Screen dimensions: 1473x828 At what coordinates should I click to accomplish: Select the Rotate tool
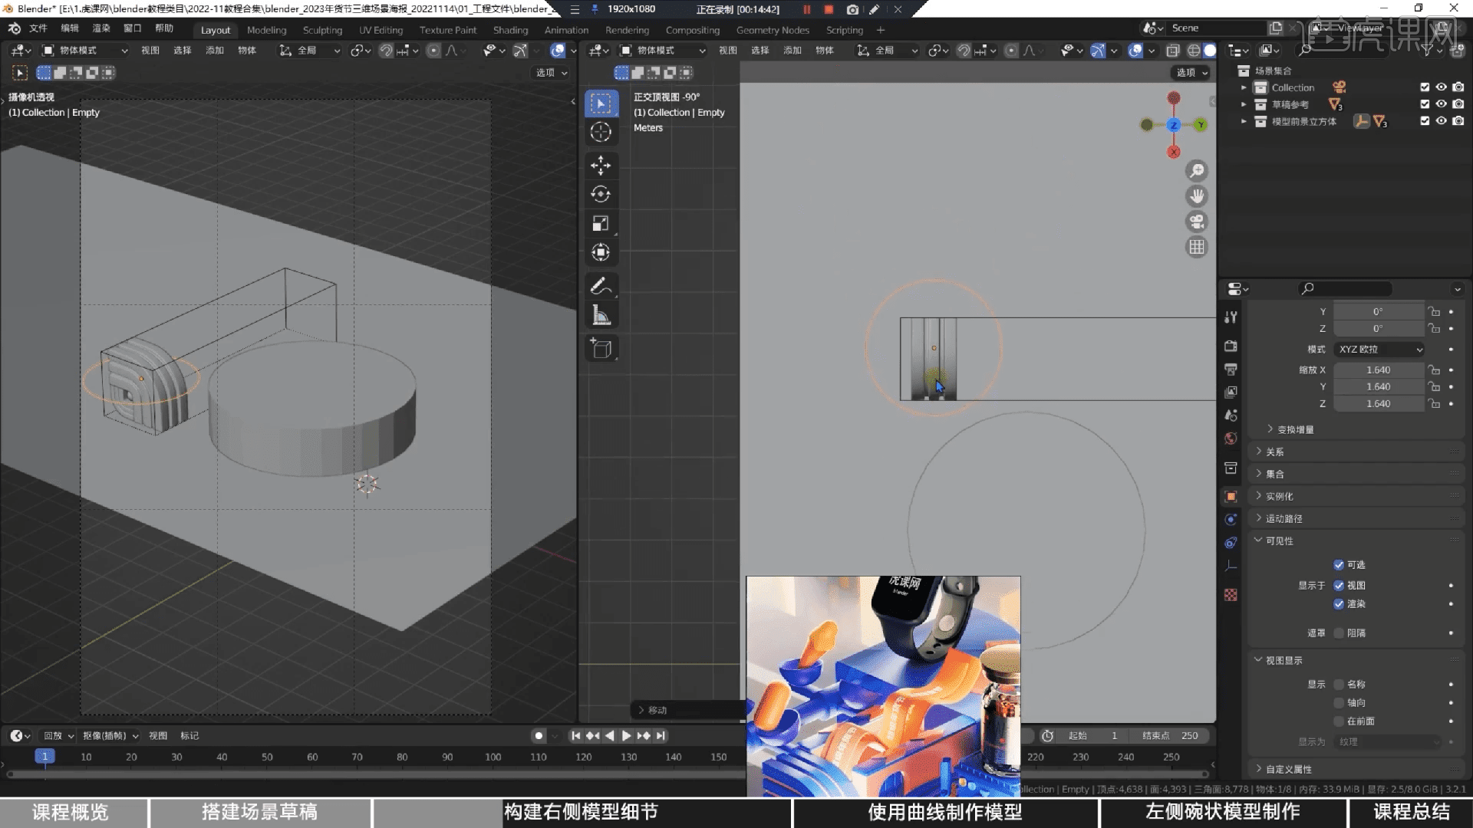pos(601,194)
